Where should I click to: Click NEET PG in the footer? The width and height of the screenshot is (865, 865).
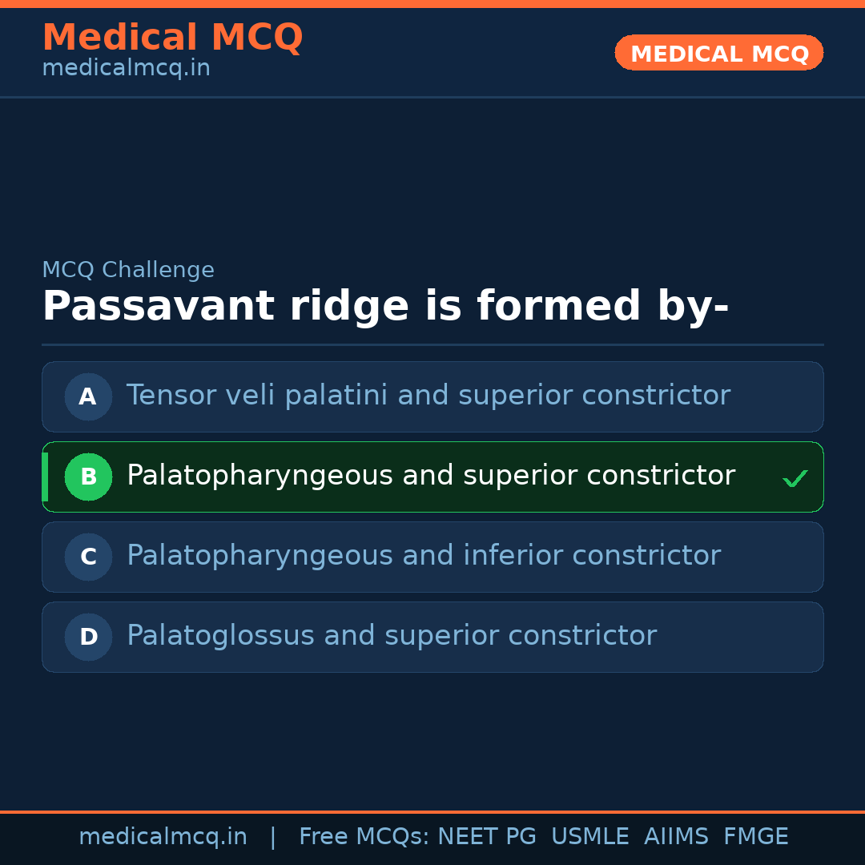486,835
